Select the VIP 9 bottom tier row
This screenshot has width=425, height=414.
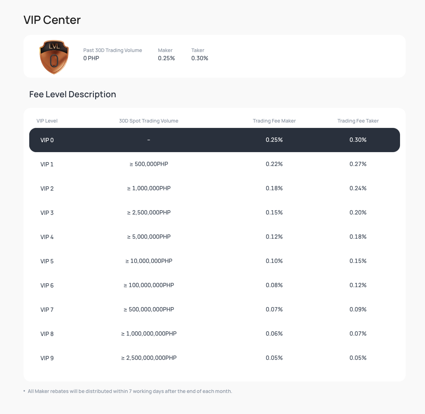(214, 358)
